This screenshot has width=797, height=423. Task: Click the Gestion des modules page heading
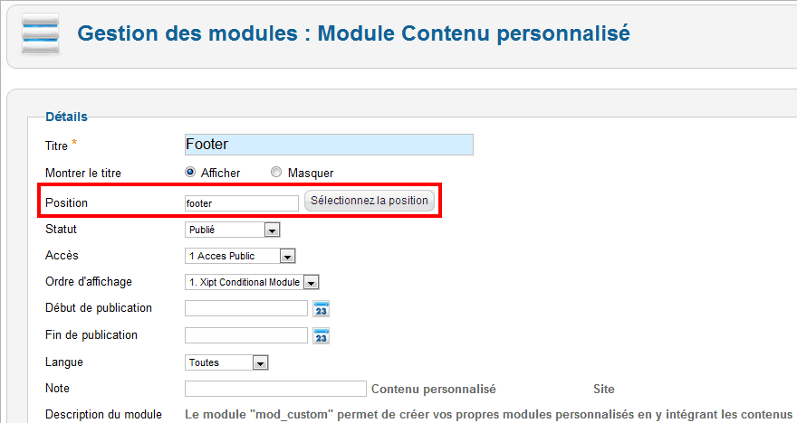[353, 33]
